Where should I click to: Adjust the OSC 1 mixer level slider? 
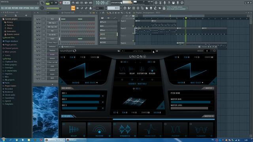tap(81, 96)
